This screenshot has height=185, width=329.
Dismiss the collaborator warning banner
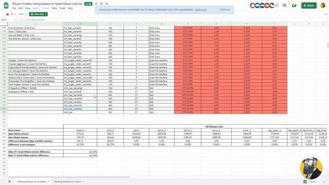coord(225,9)
